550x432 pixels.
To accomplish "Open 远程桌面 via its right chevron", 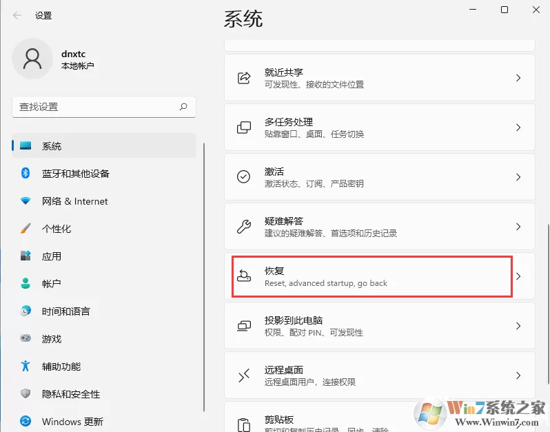I will coord(518,376).
